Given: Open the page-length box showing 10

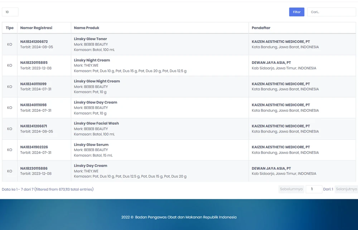Looking at the screenshot, I should tap(10, 12).
